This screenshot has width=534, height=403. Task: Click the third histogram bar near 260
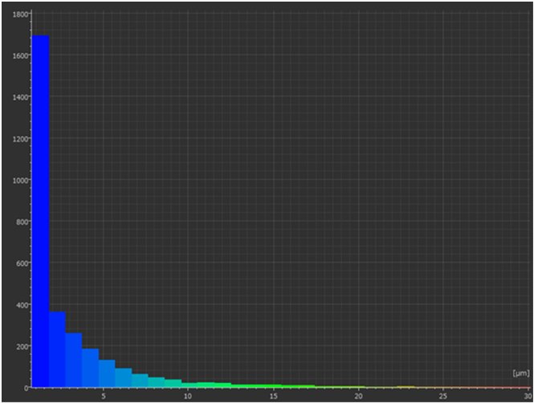(x=74, y=360)
